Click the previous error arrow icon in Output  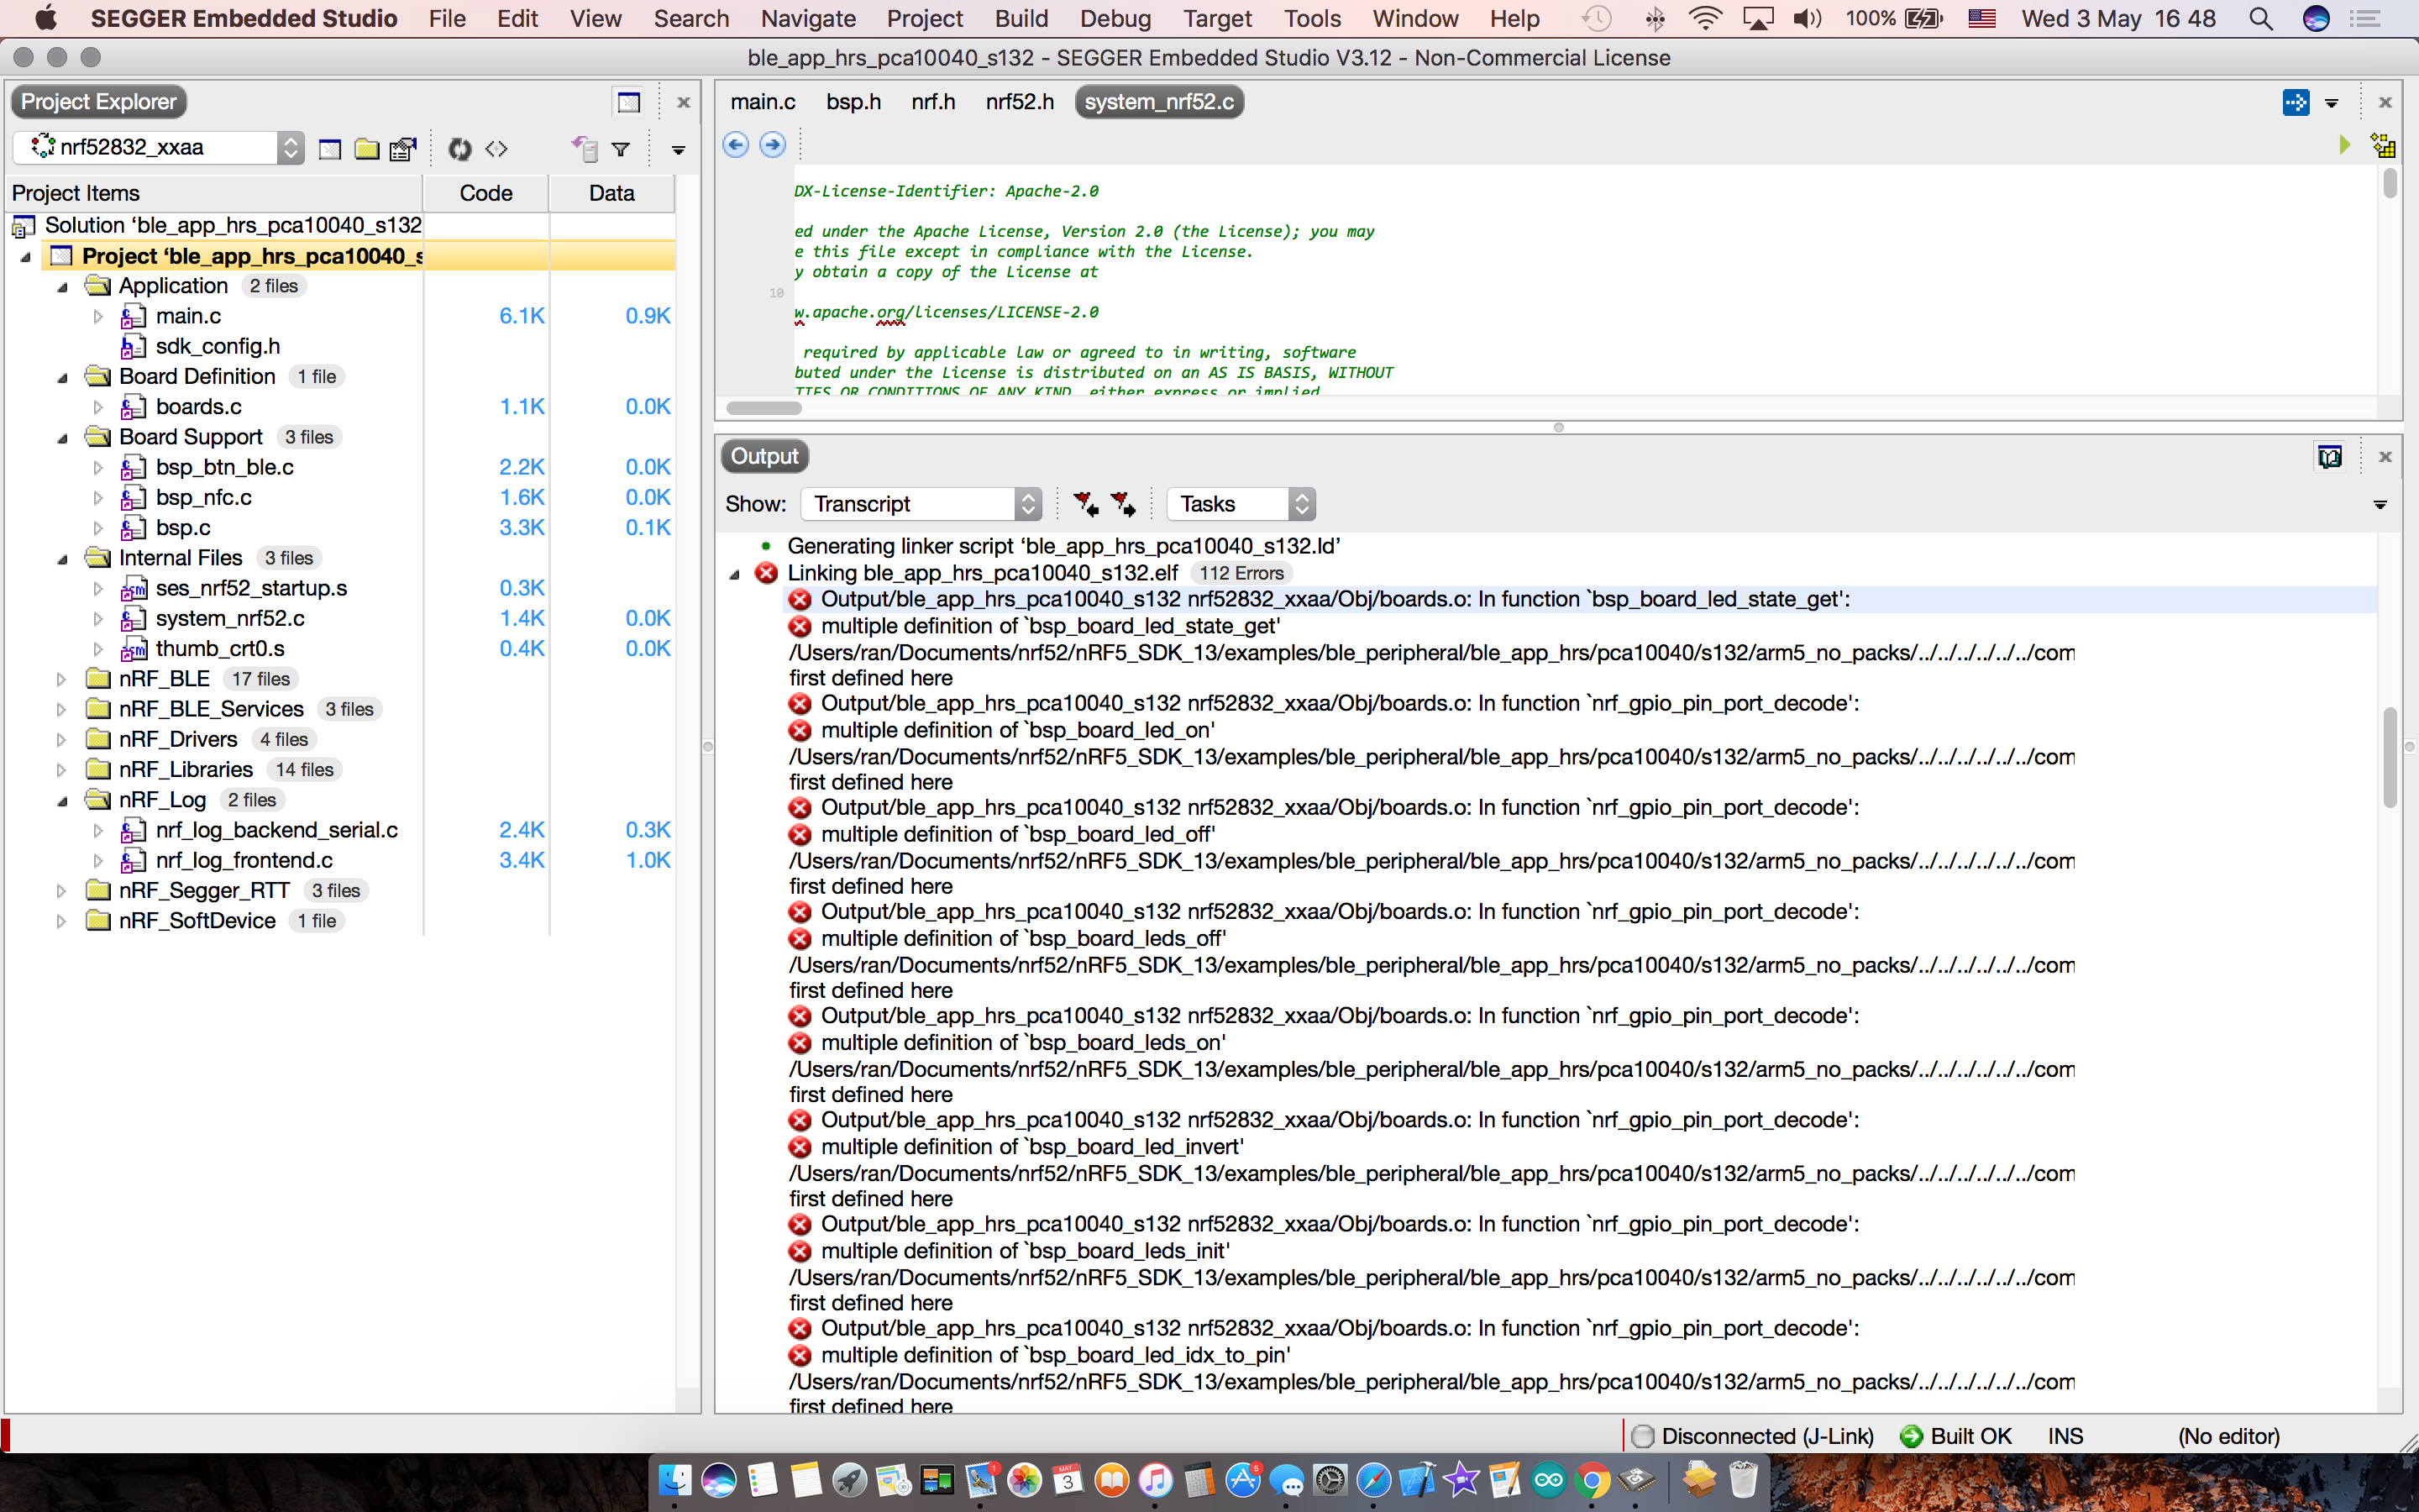click(1085, 503)
